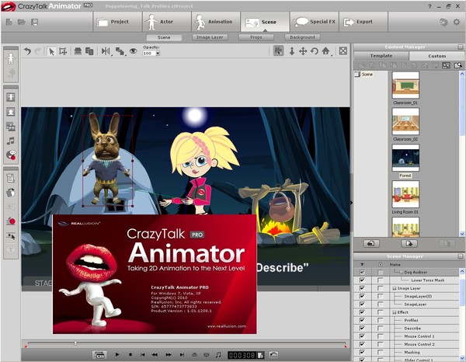Toggle the music note audio icon in the playback bar
The width and height of the screenshot is (466, 362).
tap(218, 354)
